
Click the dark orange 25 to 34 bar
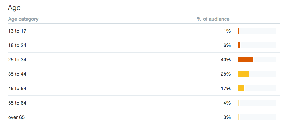[246, 59]
